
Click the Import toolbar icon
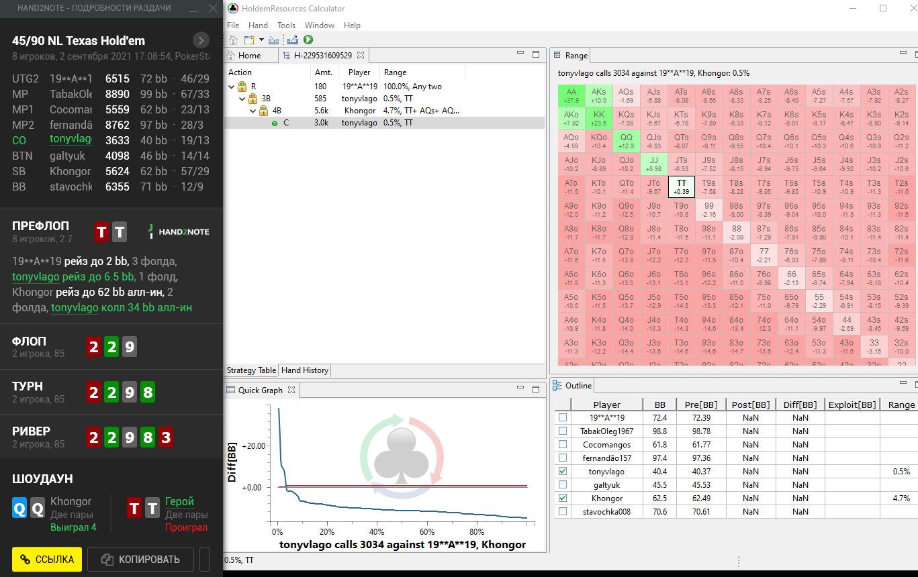tap(273, 40)
